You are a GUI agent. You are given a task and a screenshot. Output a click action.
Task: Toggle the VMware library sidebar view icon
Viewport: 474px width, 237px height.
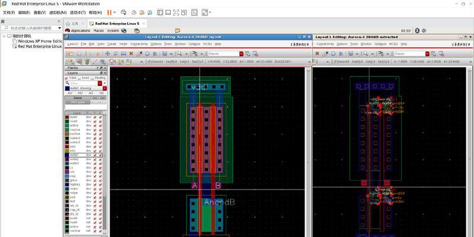click(160, 12)
